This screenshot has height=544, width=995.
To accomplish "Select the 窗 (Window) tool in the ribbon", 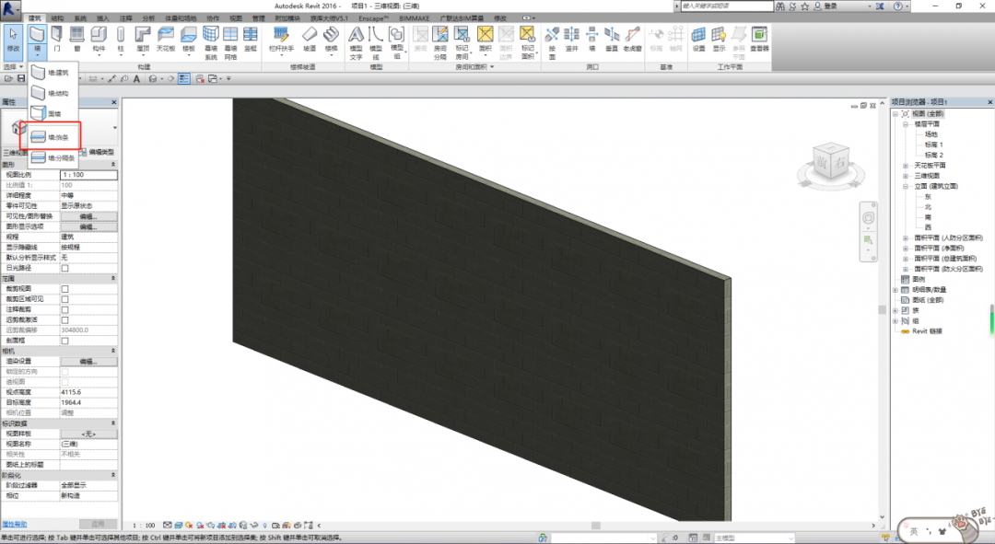I will coord(76,40).
